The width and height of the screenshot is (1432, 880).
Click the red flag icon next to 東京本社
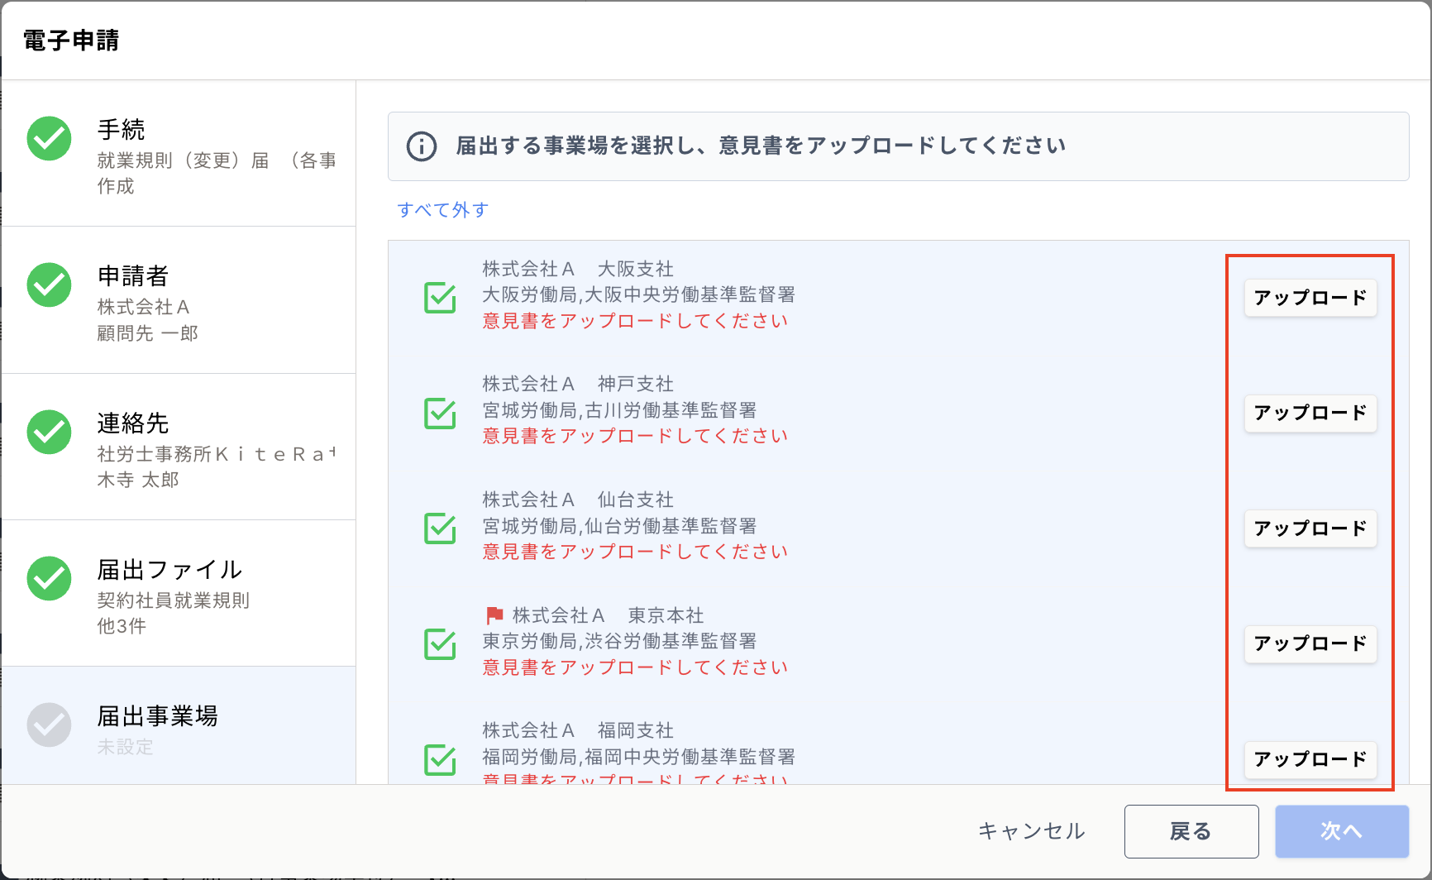494,615
